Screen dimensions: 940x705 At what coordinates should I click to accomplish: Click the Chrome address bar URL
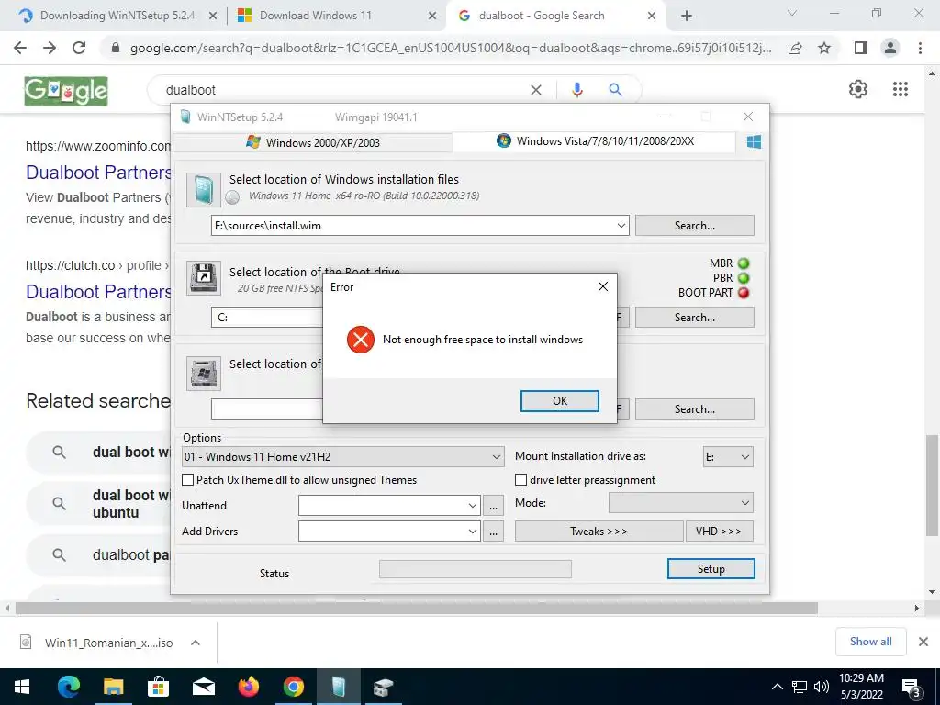[451, 48]
